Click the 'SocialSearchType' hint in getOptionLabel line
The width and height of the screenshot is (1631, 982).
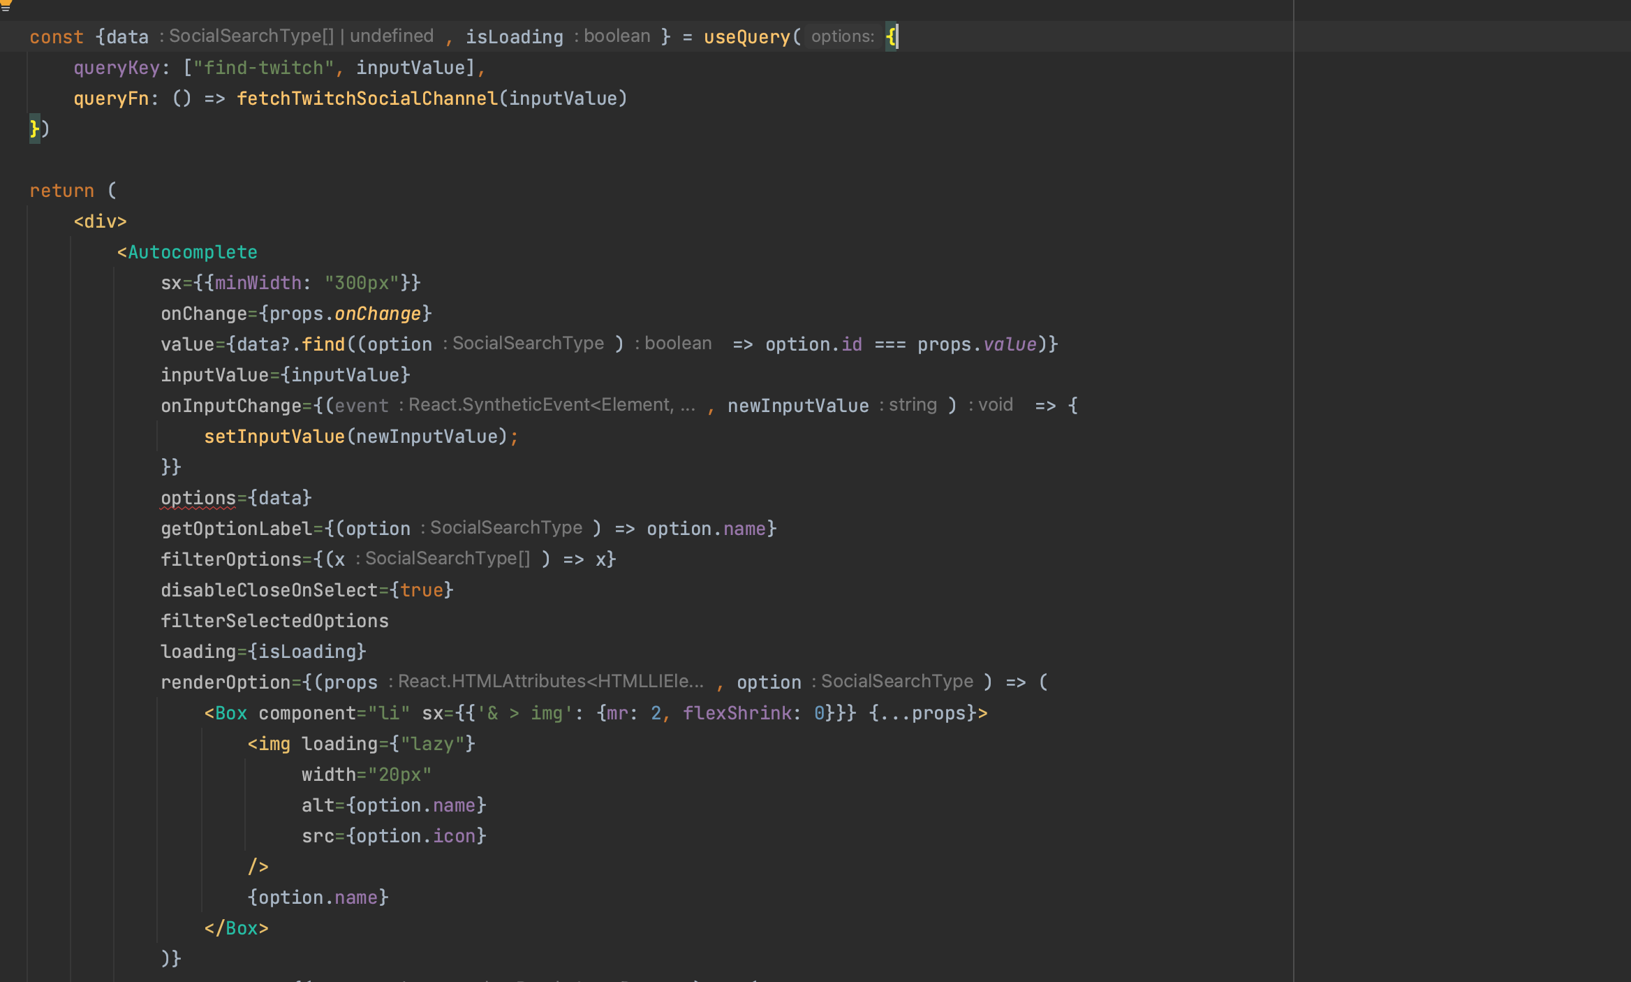(x=505, y=528)
